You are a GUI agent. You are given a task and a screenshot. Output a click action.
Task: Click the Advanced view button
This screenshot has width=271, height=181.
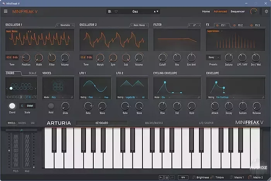pyautogui.click(x=220, y=11)
